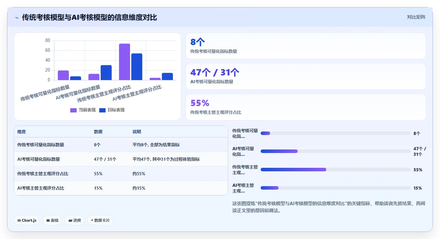Click the progress bar labeled AI考核可量化指…
The height and width of the screenshot is (239, 440).
(x=335, y=151)
